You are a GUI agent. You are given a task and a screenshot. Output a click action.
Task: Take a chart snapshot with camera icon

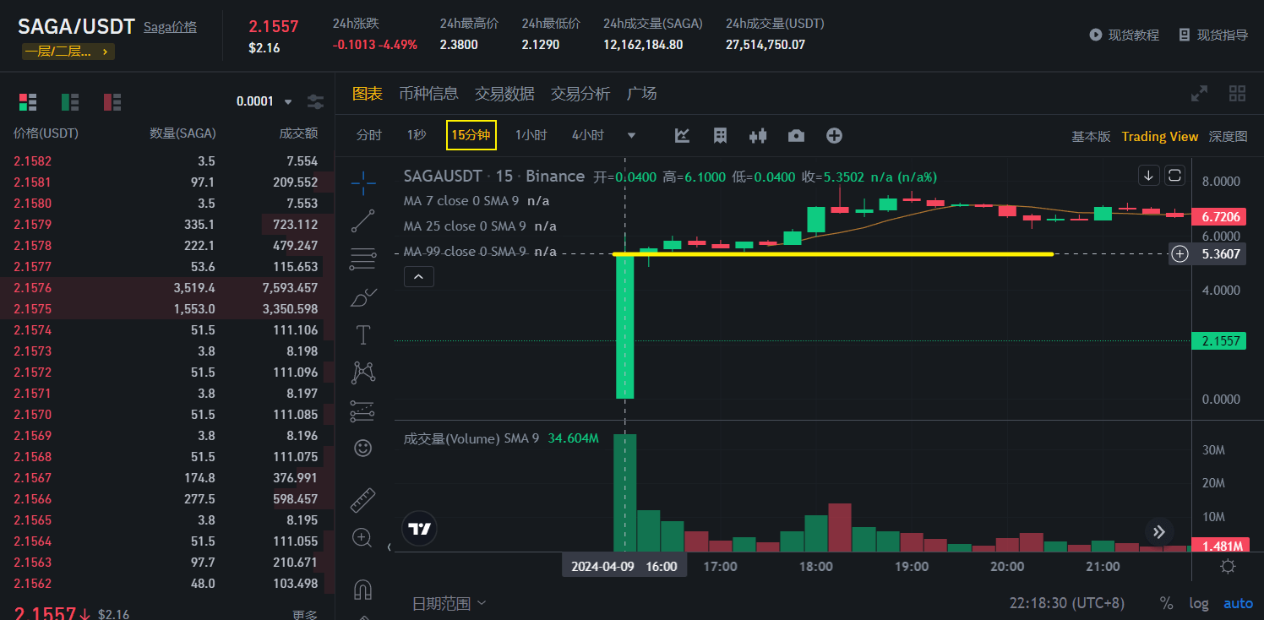(x=796, y=136)
